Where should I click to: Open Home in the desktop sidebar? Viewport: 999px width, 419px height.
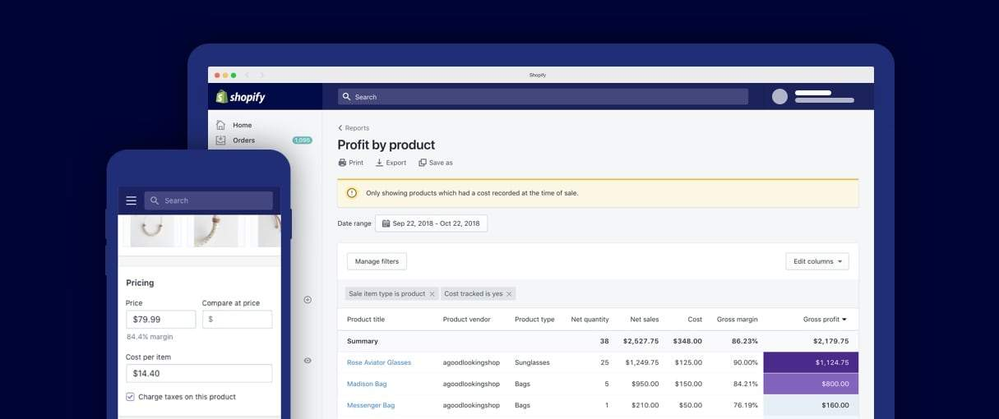(242, 125)
